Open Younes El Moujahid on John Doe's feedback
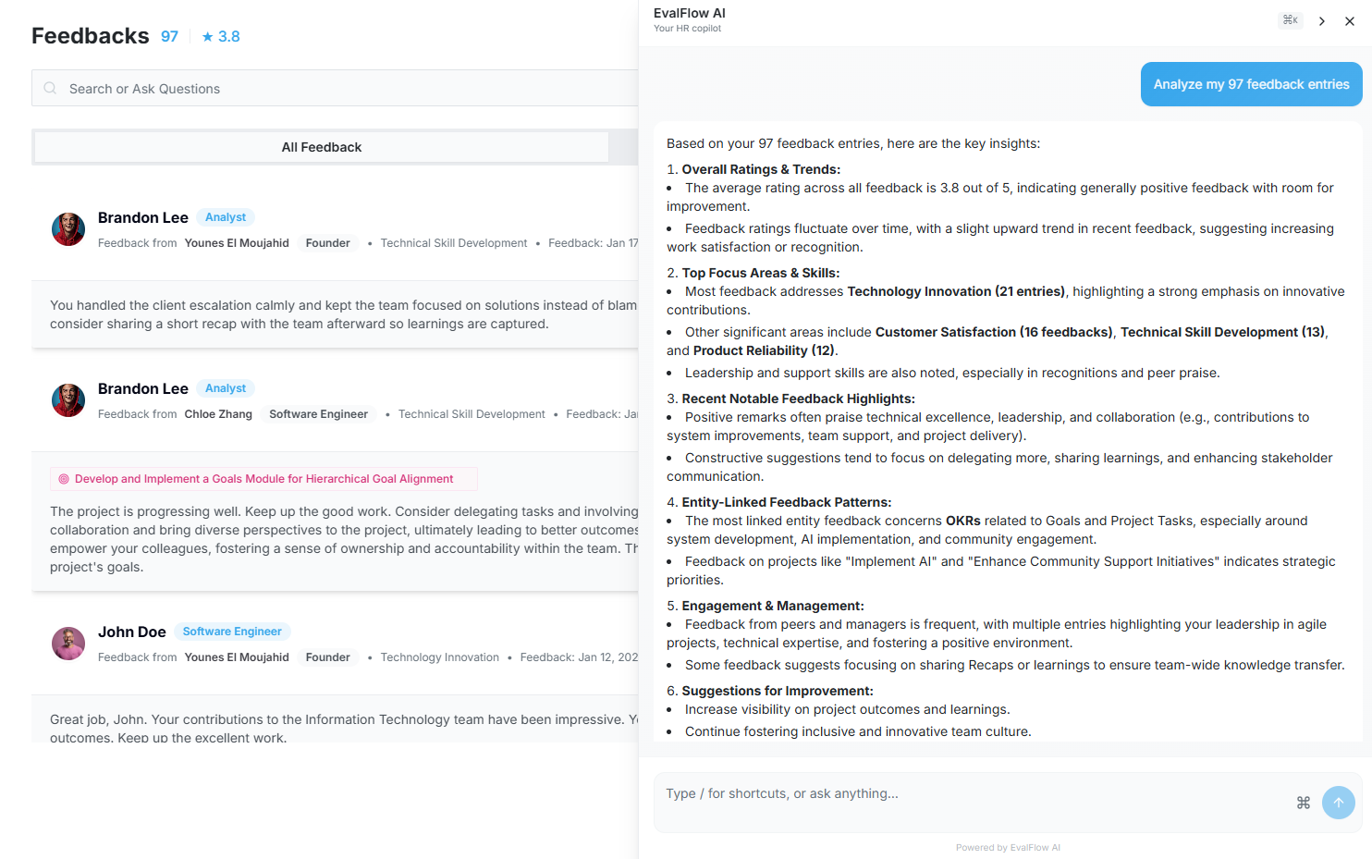Image resolution: width=1372 pixels, height=859 pixels. pyautogui.click(x=237, y=657)
